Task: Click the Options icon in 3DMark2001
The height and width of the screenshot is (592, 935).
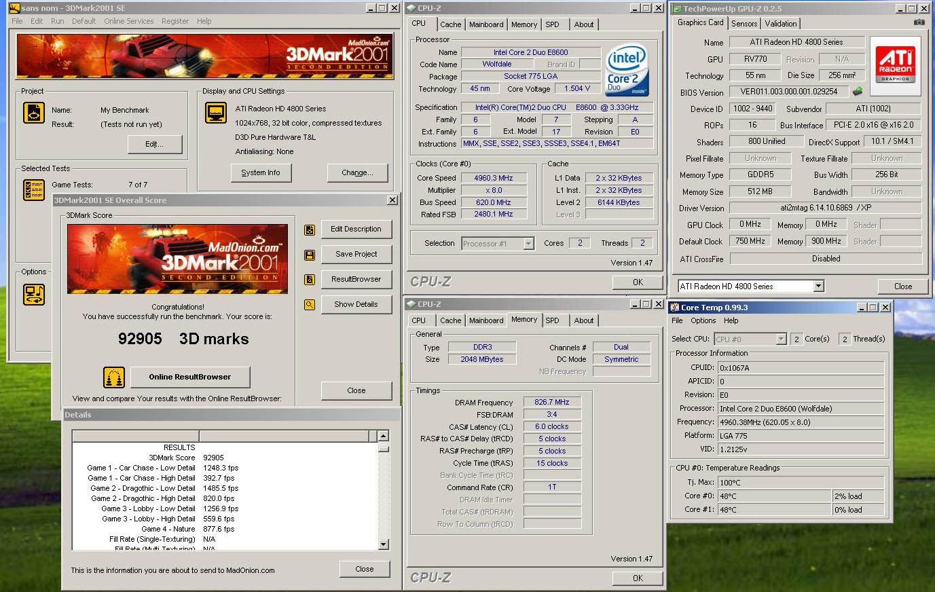Action: [x=34, y=294]
